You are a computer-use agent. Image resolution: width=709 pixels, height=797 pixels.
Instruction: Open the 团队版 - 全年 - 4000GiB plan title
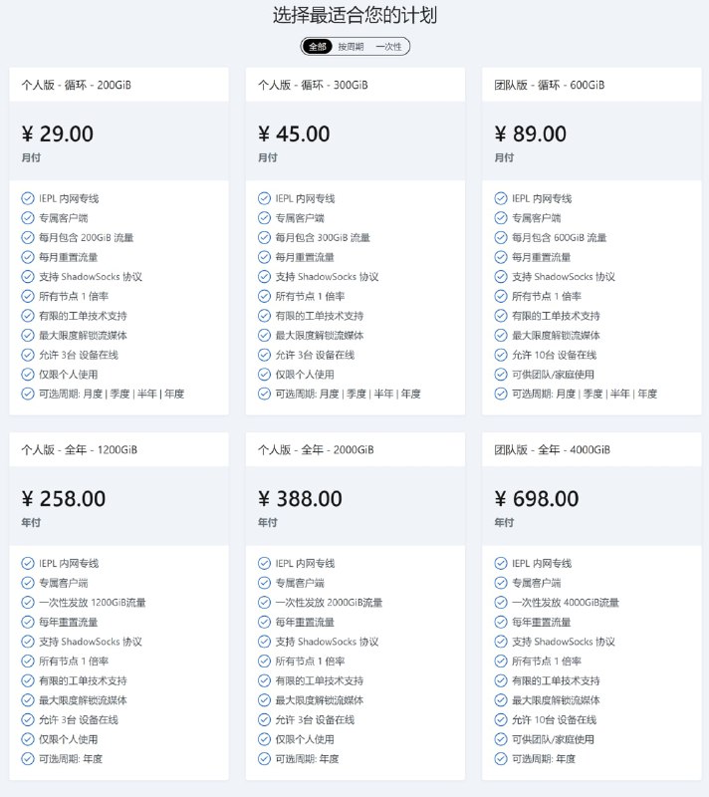click(x=553, y=450)
